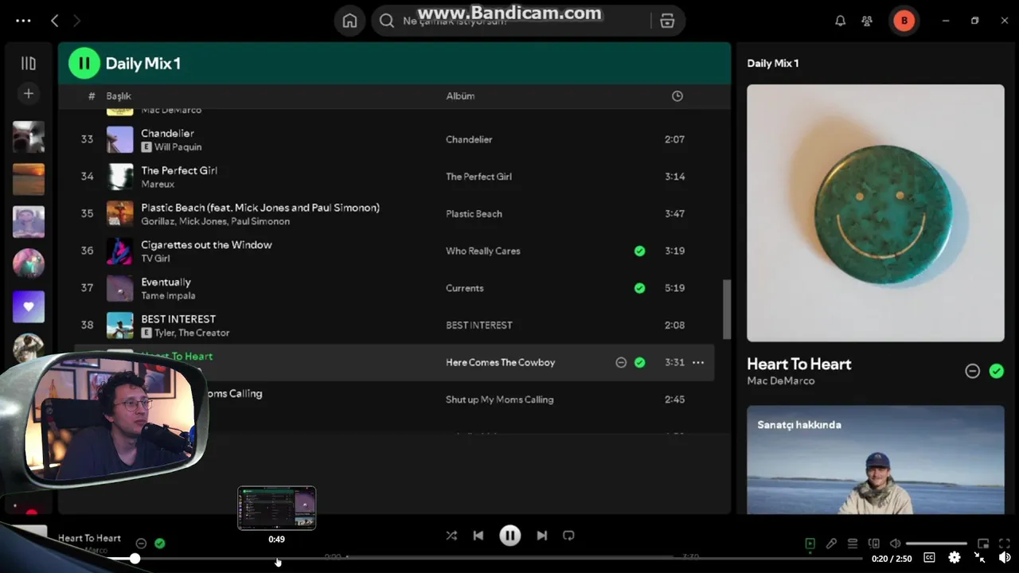Adjust Spotify volume slider
Screen dimensions: 1019x573
coord(937,544)
